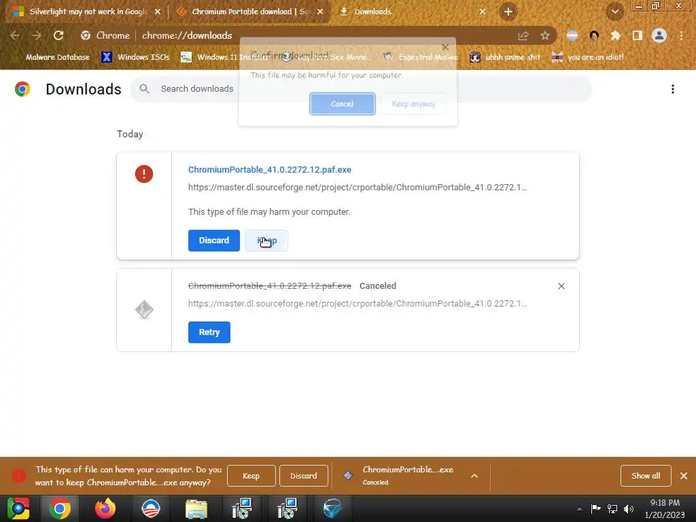Click the Chrome logo beside Downloads title

[22, 89]
